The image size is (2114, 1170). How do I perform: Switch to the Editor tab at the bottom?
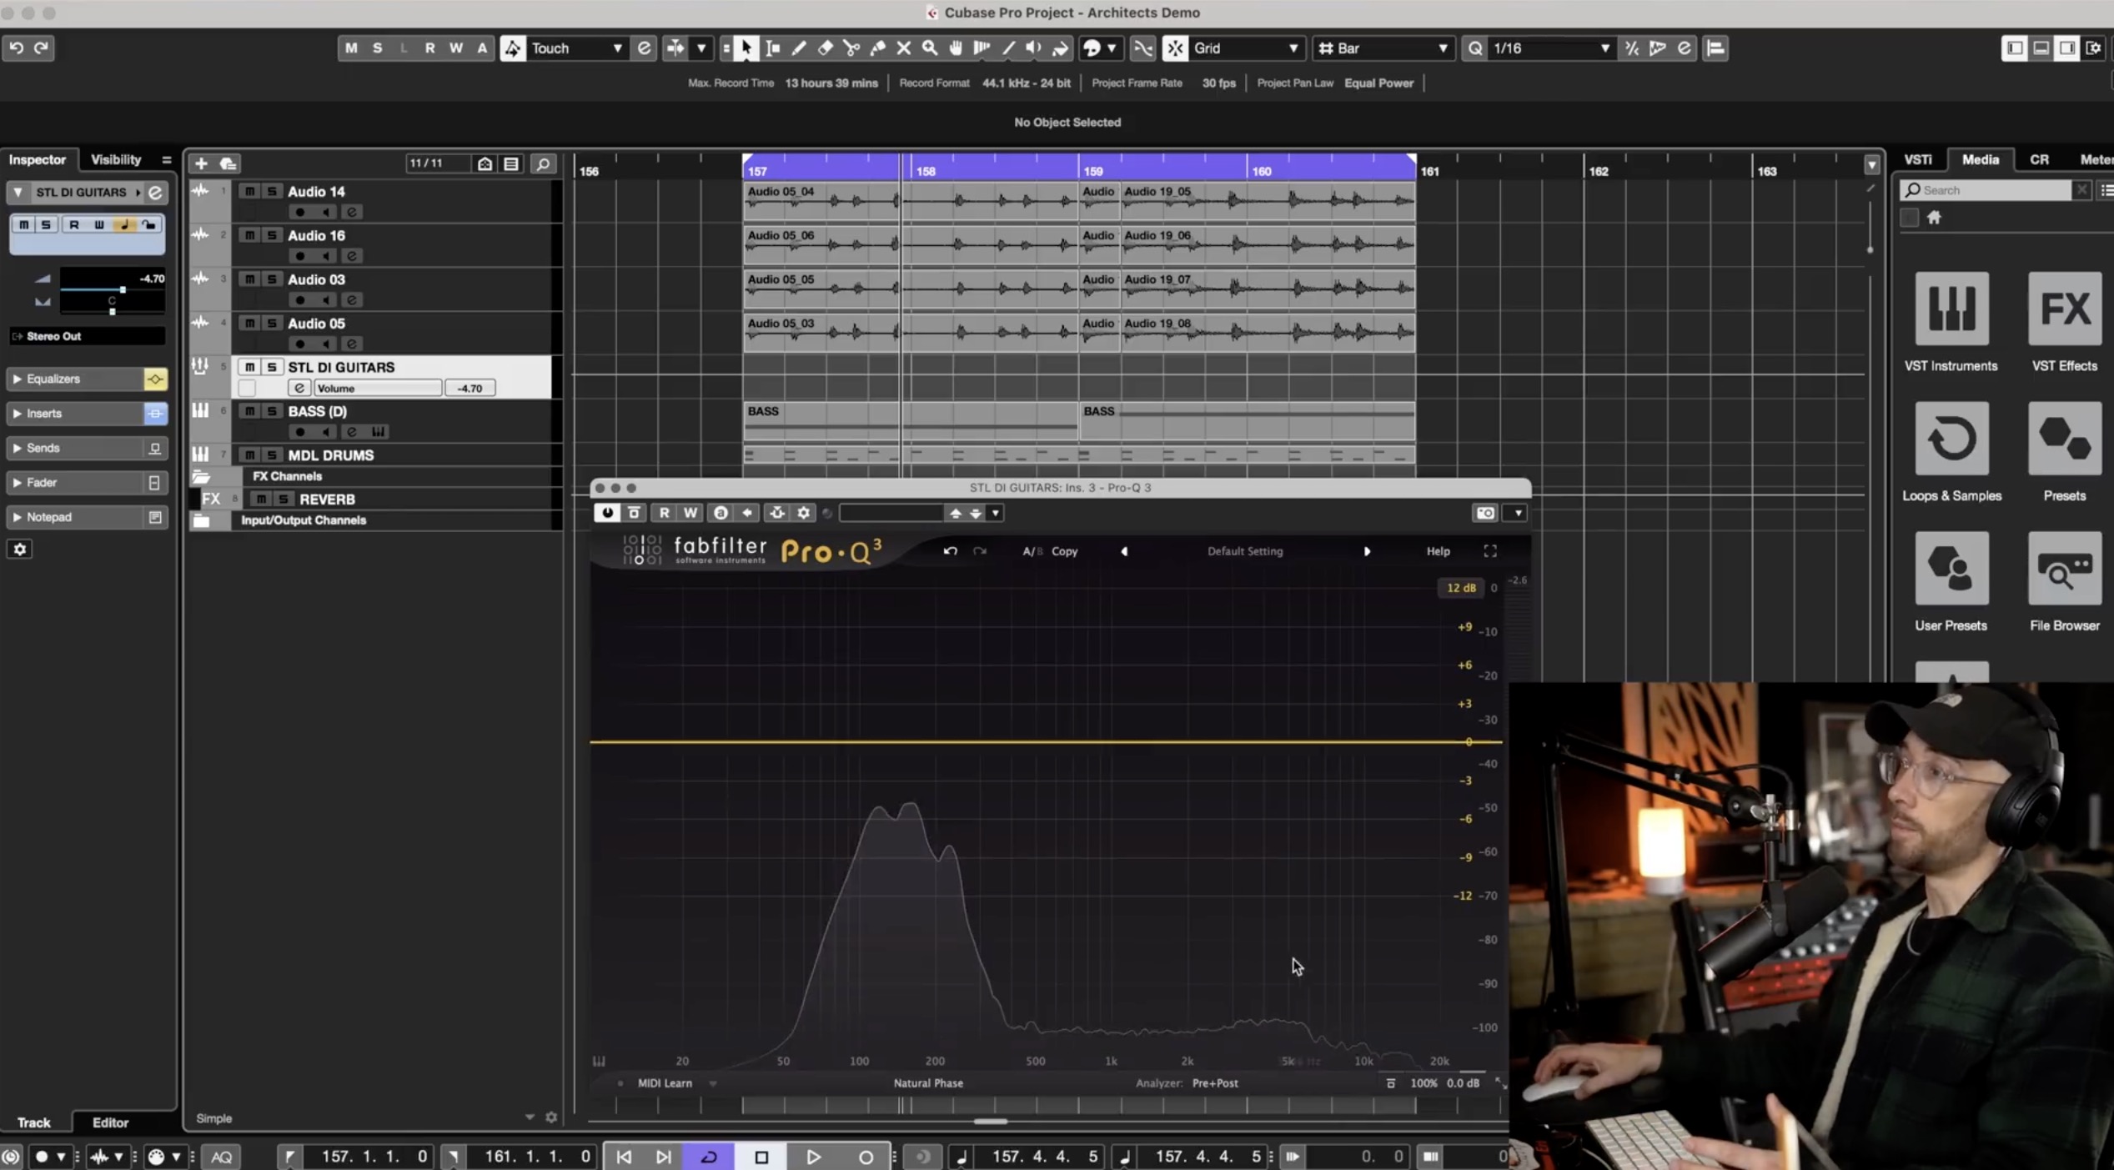click(109, 1122)
